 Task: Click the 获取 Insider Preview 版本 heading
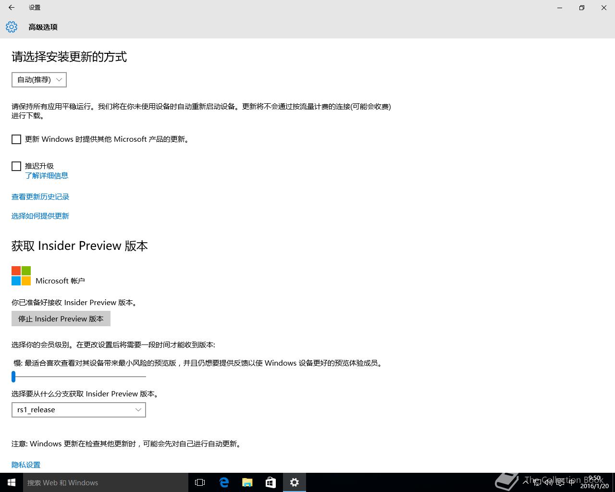point(80,246)
